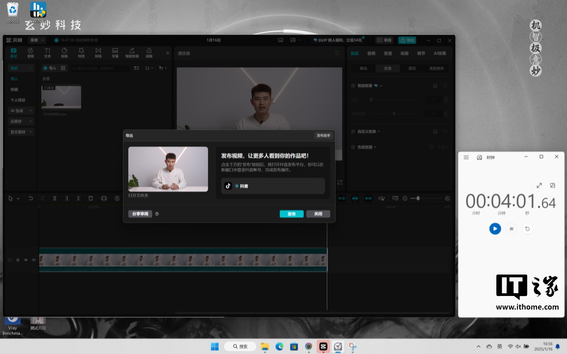Enable the 智能抠像 checkbox
The width and height of the screenshot is (567, 354).
point(353,85)
